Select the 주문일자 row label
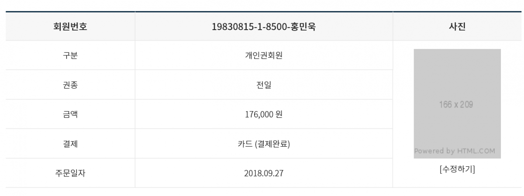This screenshot has width=524, height=196. [x=70, y=173]
